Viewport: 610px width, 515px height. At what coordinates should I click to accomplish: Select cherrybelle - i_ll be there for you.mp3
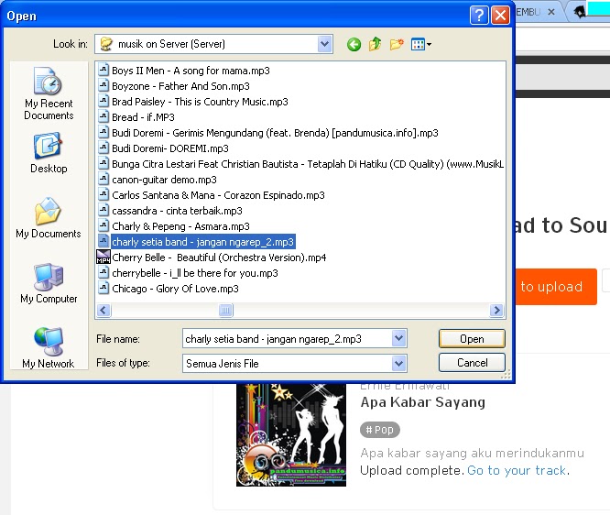pyautogui.click(x=188, y=273)
